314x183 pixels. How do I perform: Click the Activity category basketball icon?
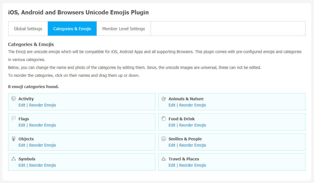coord(14,99)
